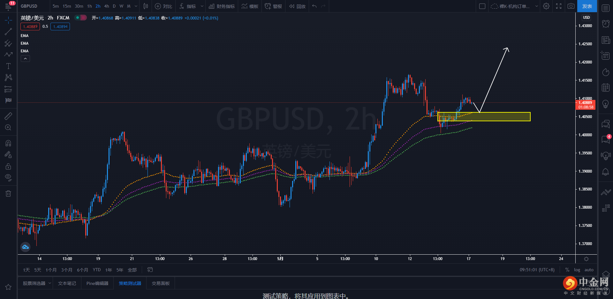Click the trash icon to remove drawings
613x299 pixels.
pyautogui.click(x=8, y=193)
